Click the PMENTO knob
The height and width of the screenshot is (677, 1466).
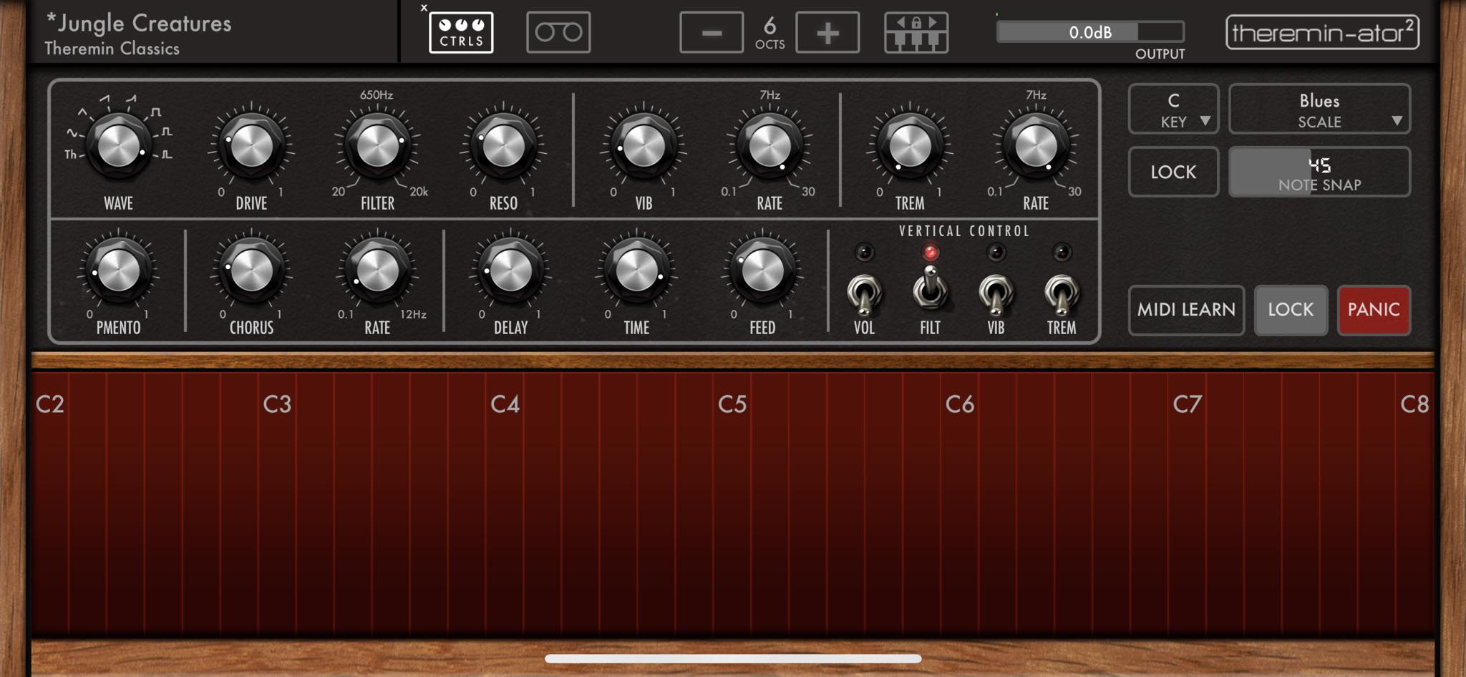click(x=118, y=271)
